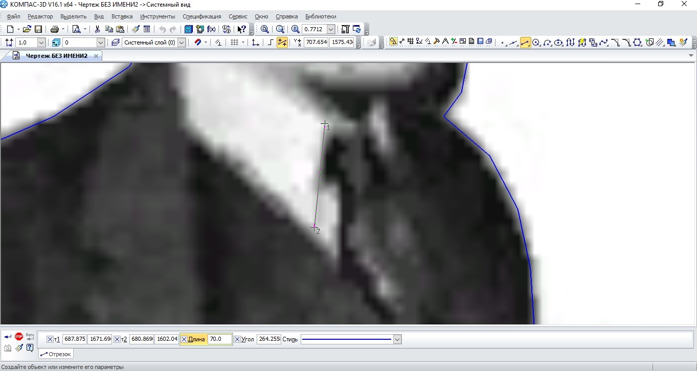697x371 pixels.
Task: Toggle the т1 point lock checkbox
Action: pyautogui.click(x=50, y=339)
